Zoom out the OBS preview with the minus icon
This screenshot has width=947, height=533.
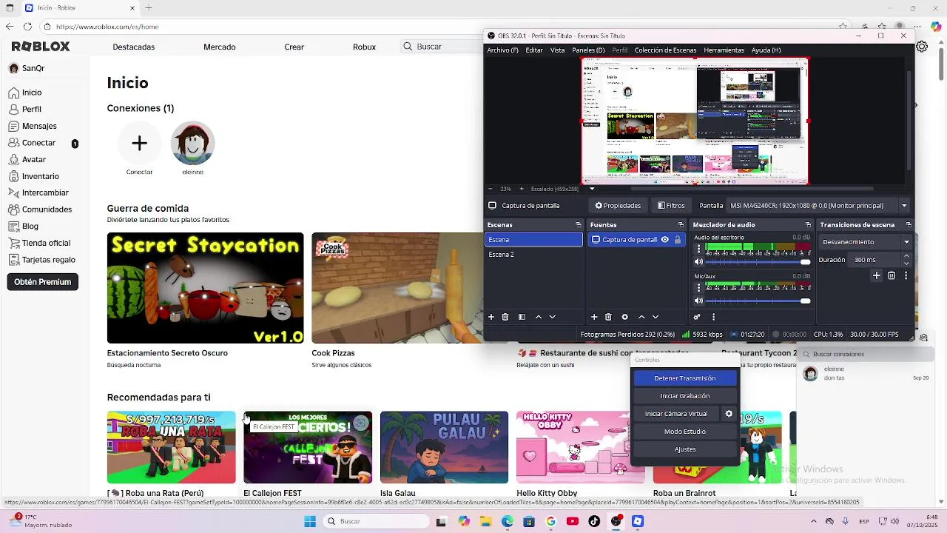click(490, 189)
